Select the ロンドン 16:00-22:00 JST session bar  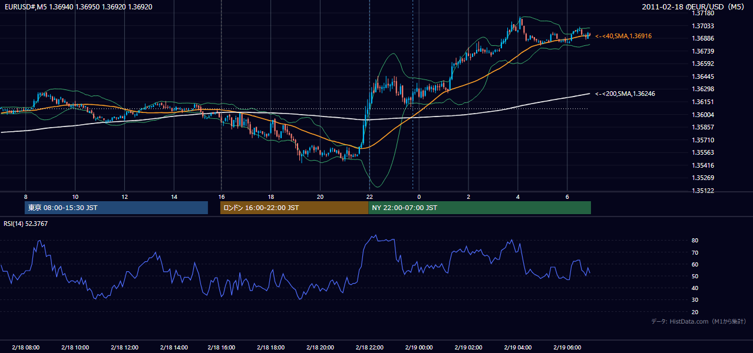294,208
